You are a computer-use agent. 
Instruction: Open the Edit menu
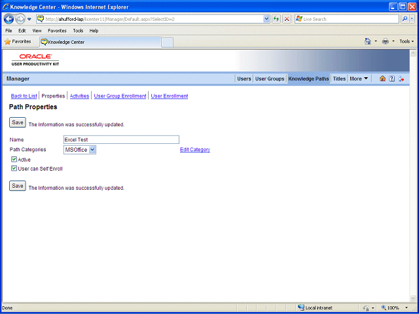click(22, 31)
